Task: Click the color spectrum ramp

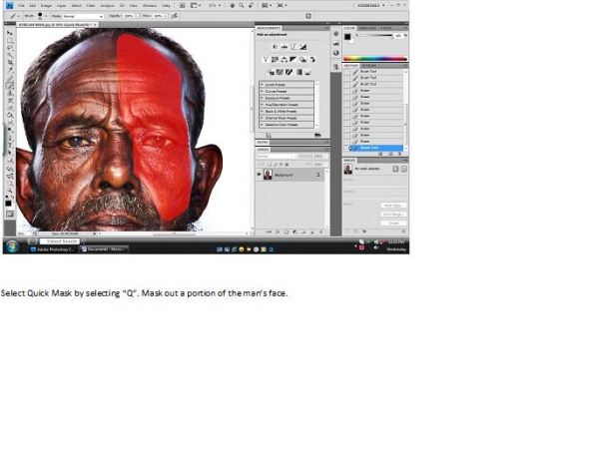Action: tap(375, 59)
